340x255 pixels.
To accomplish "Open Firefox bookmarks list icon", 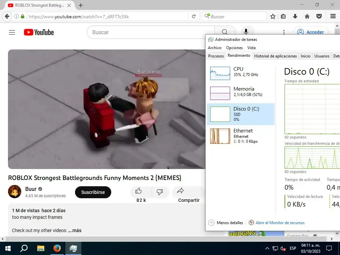I will 283,16.
